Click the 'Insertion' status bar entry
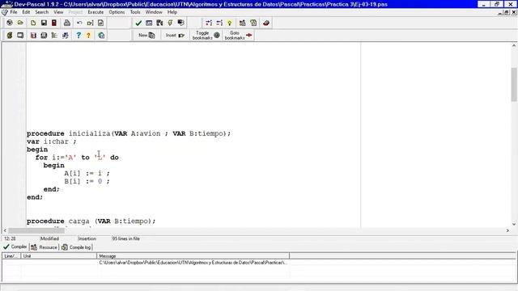This screenshot has height=291, width=518. [x=87, y=238]
